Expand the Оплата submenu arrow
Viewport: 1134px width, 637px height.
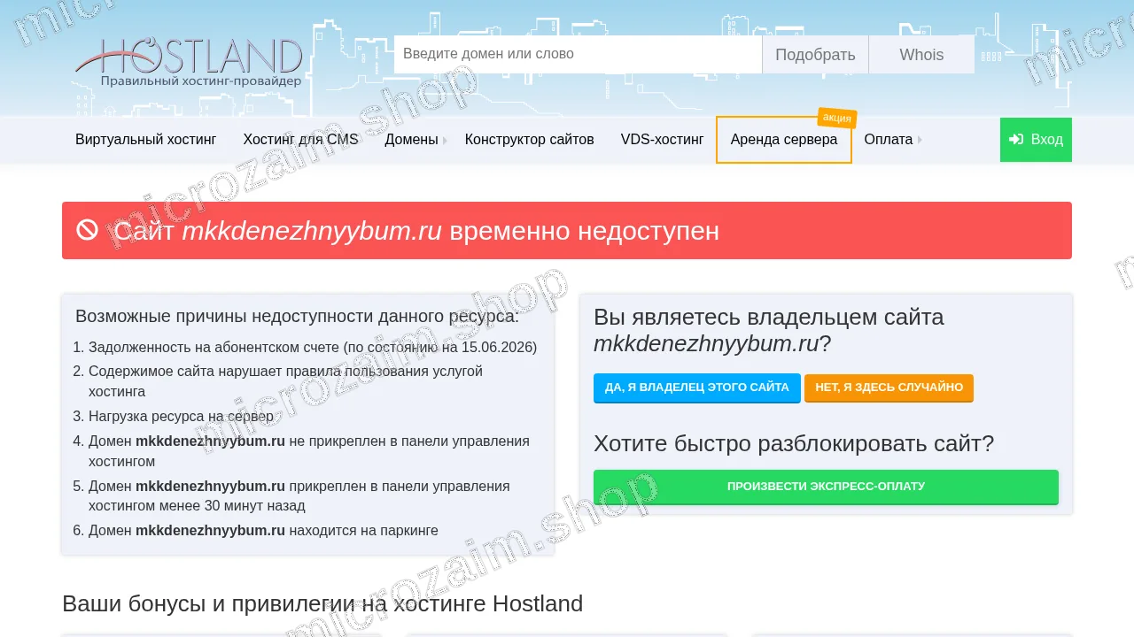pyautogui.click(x=920, y=140)
